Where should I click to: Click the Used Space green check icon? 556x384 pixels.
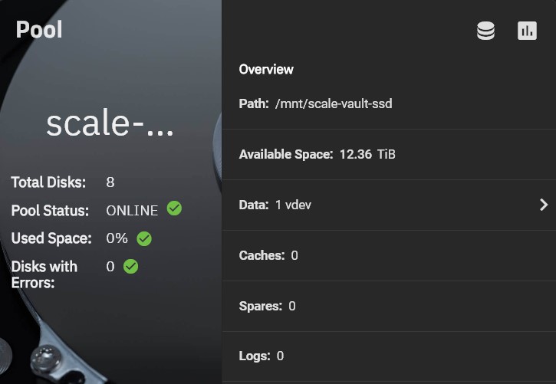(144, 239)
